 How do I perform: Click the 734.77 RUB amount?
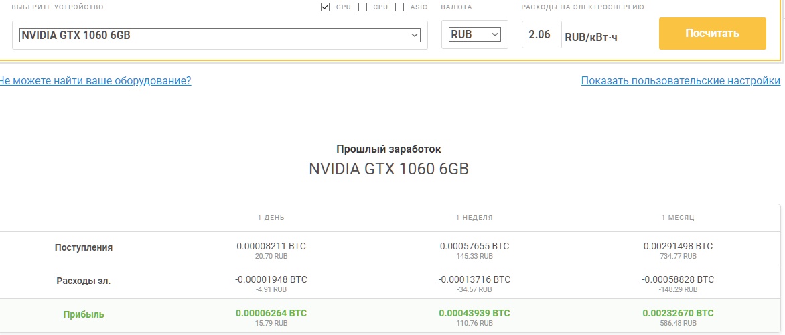[x=678, y=256]
